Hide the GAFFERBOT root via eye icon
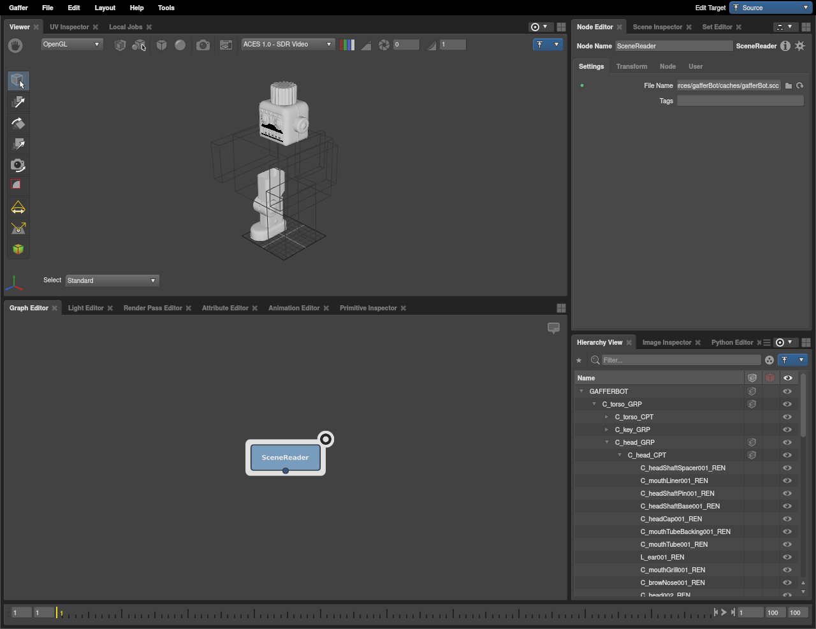The image size is (816, 629). click(787, 391)
